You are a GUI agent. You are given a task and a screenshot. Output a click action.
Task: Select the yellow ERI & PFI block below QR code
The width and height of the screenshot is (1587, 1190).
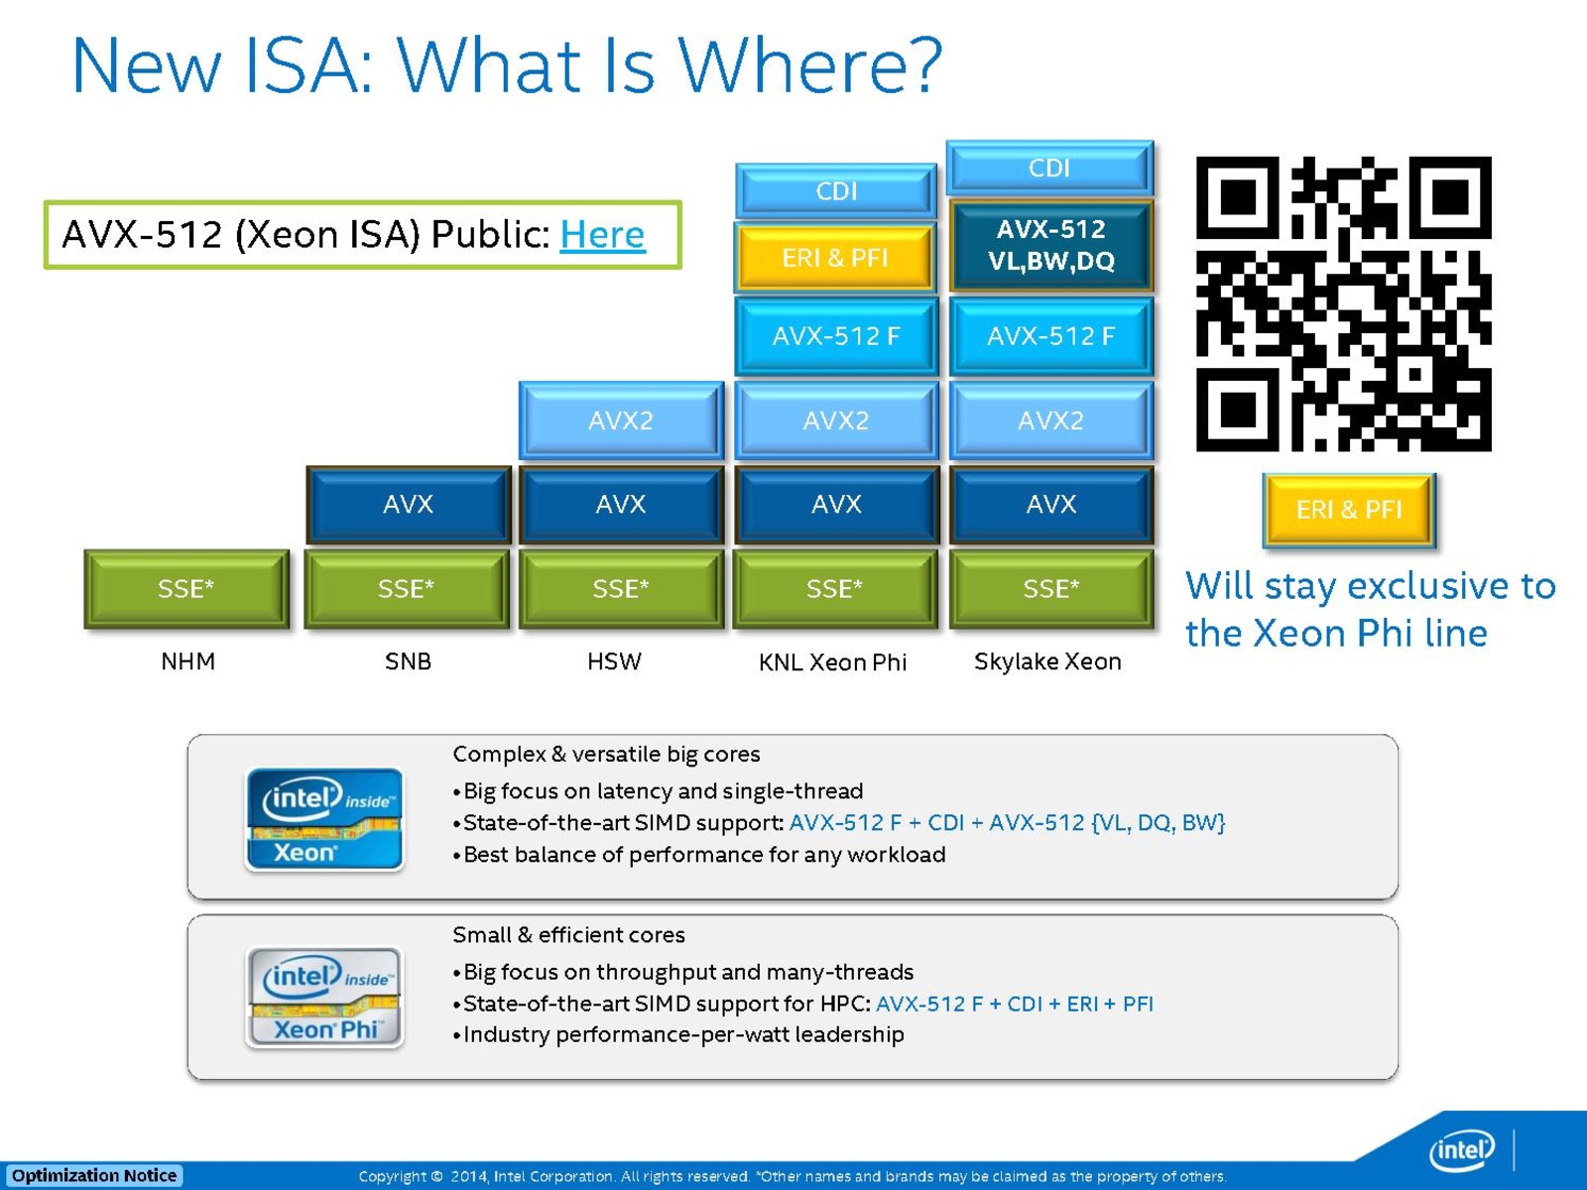point(1348,510)
